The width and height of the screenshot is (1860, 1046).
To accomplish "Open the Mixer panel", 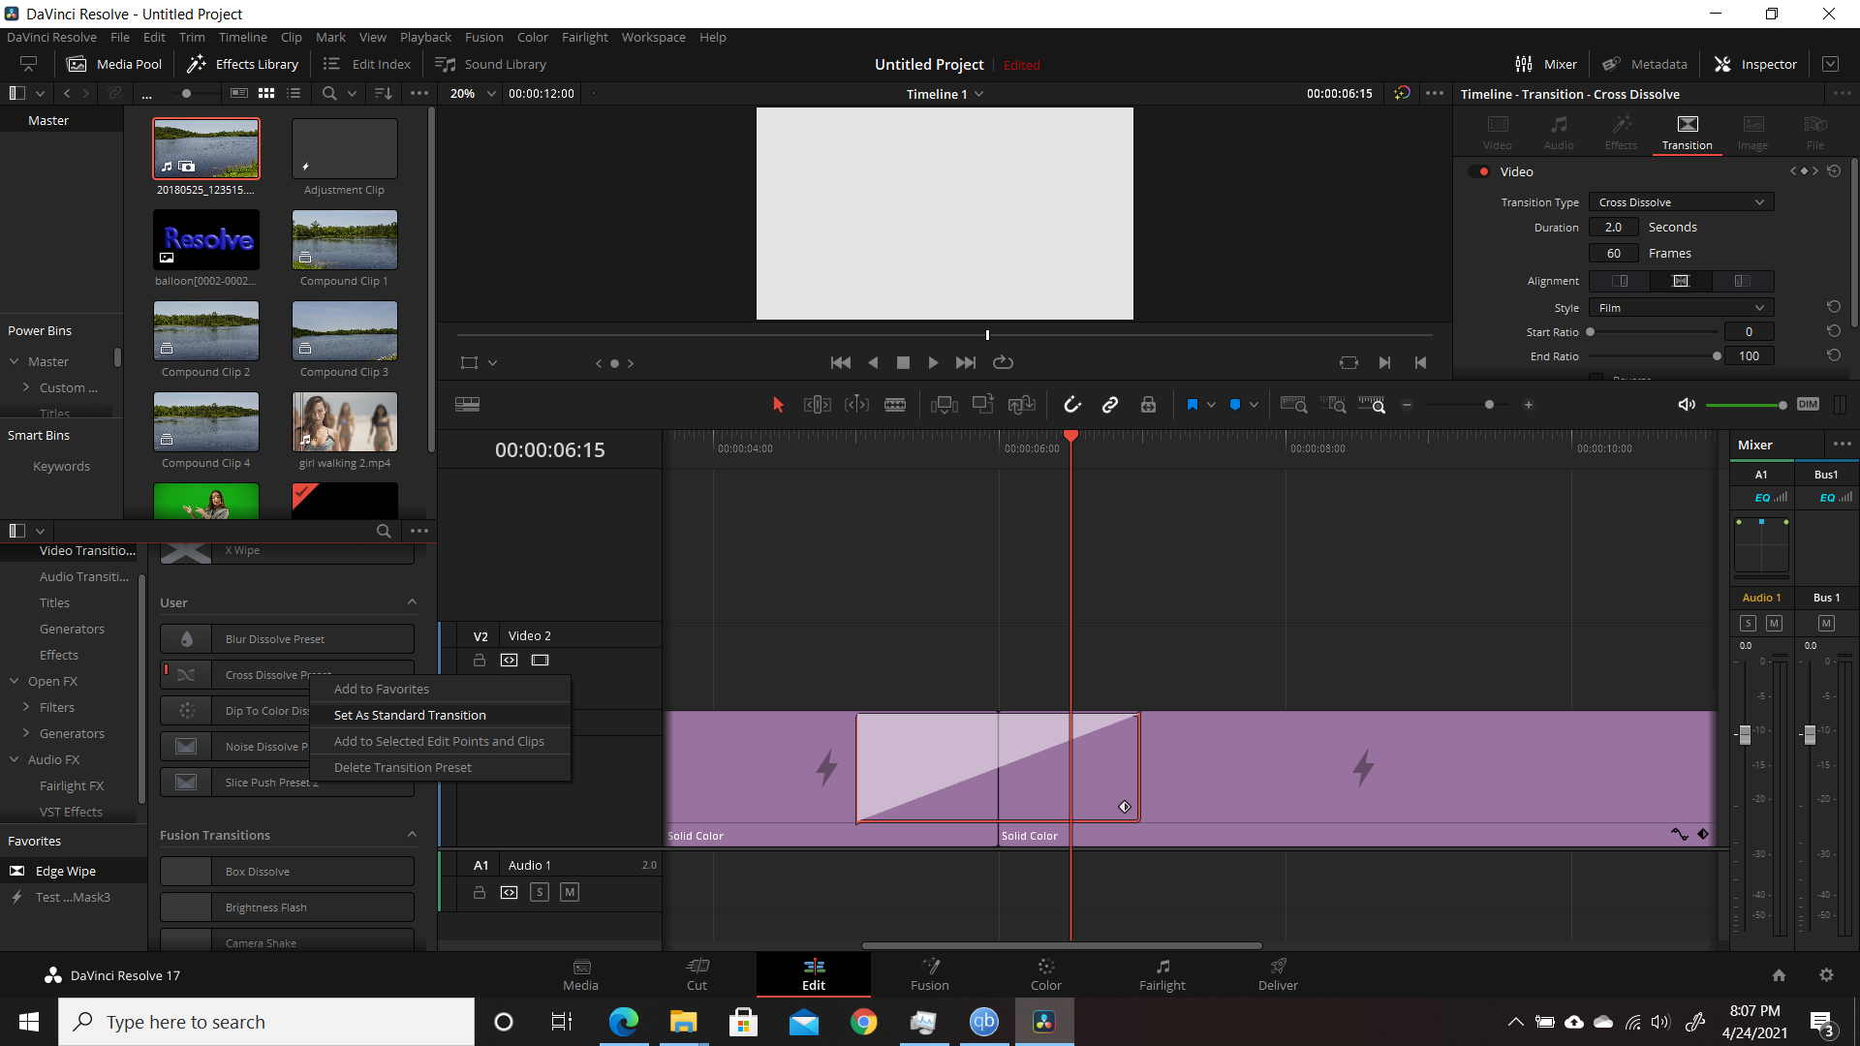I will 1546,64.
